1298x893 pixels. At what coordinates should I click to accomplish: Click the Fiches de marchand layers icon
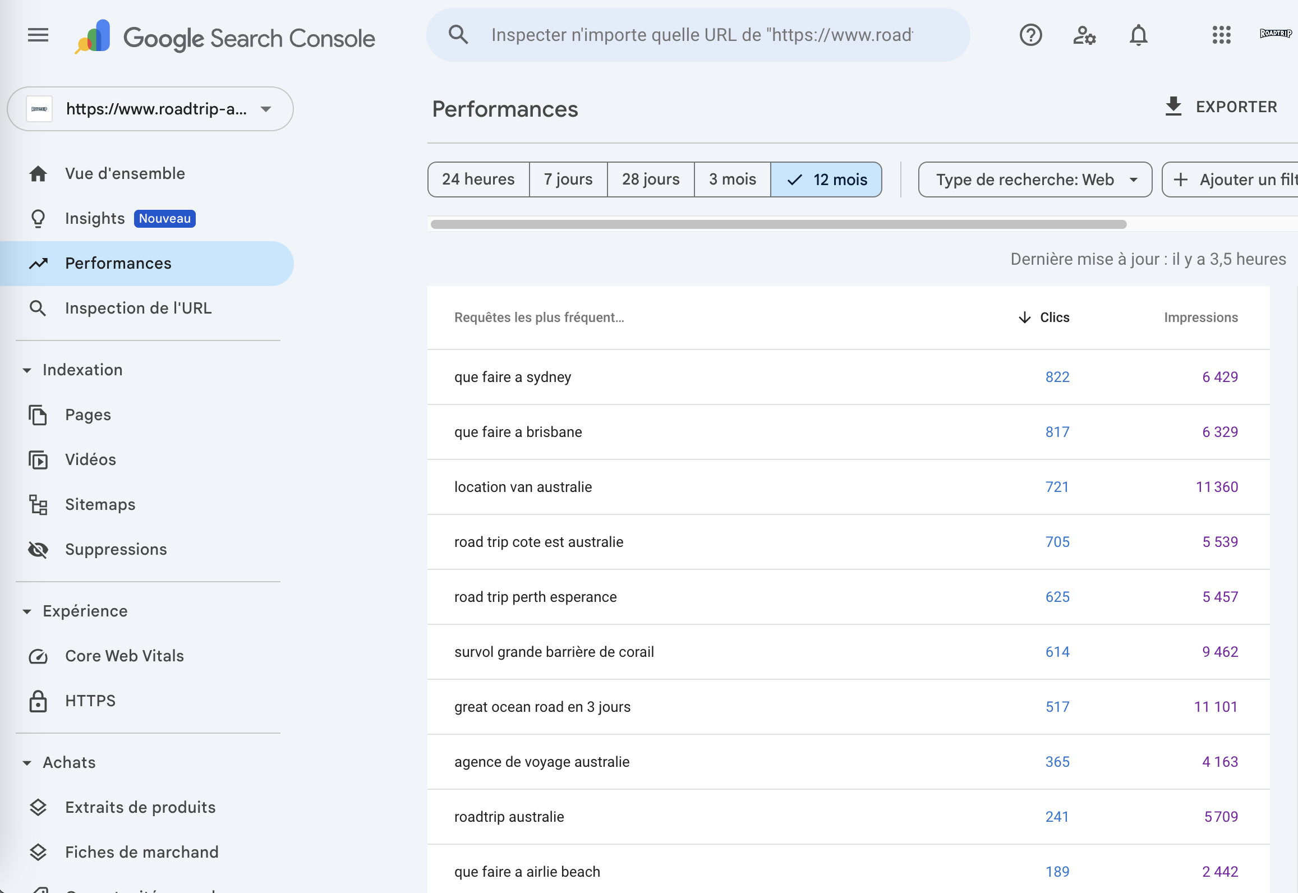tap(38, 852)
